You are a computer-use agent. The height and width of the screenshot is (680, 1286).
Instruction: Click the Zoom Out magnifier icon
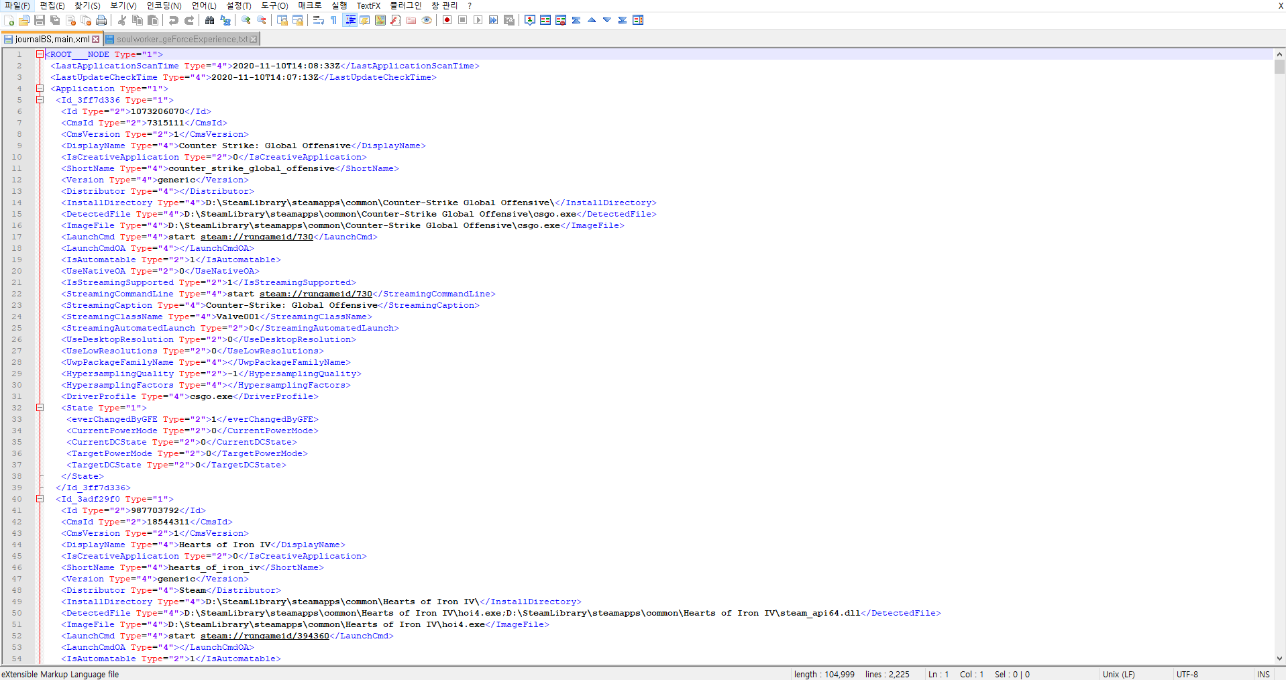coord(262,20)
